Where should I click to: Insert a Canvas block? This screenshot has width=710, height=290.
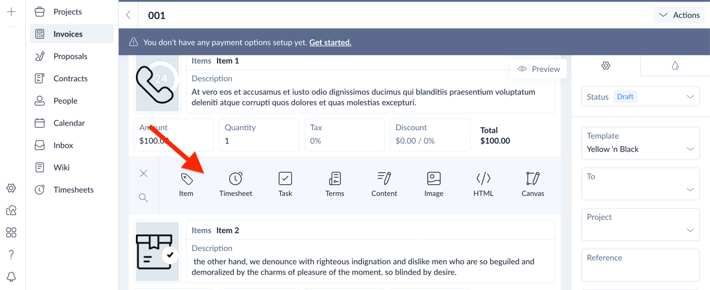point(532,184)
